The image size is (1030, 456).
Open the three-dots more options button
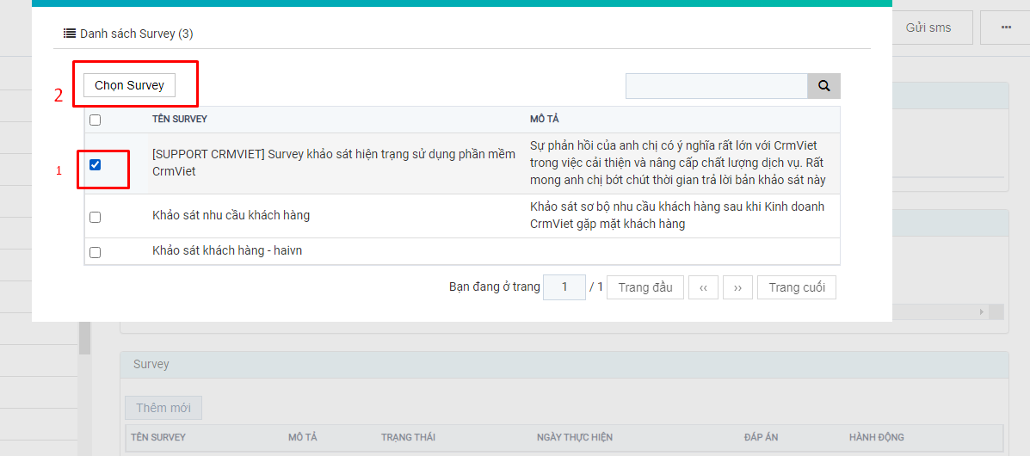click(1005, 28)
